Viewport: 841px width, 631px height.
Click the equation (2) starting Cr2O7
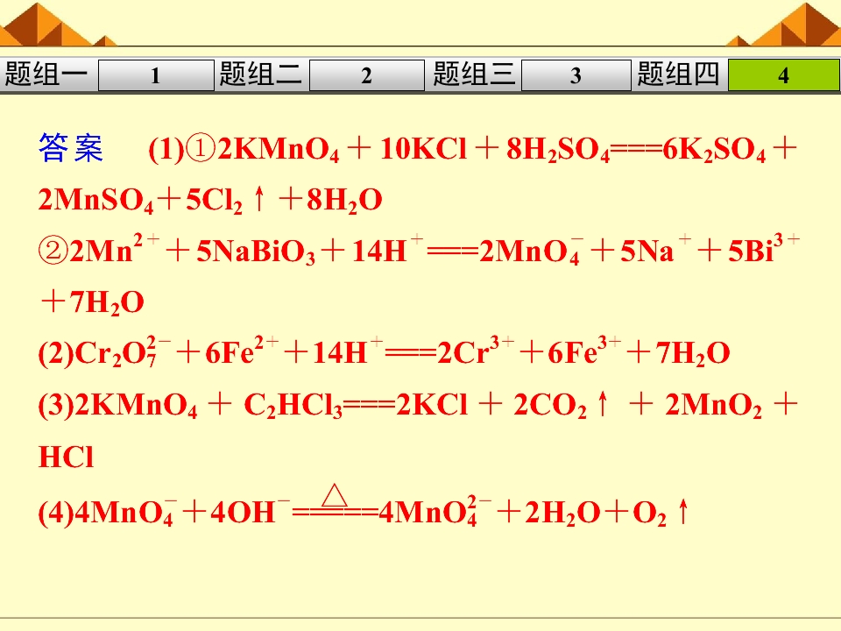coord(384,352)
